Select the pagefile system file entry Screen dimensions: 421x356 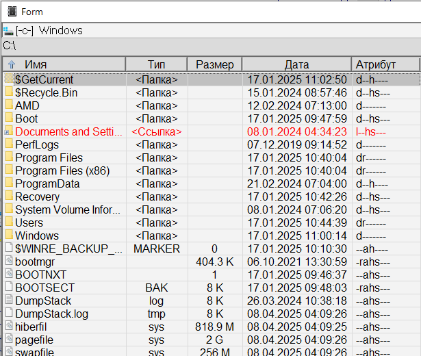34,340
